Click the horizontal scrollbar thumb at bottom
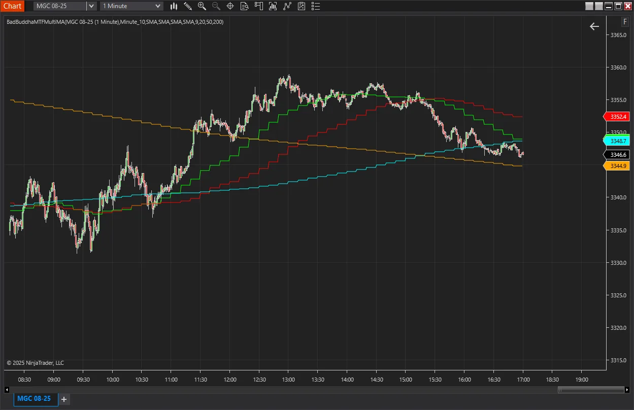The height and width of the screenshot is (410, 634). tap(590, 390)
